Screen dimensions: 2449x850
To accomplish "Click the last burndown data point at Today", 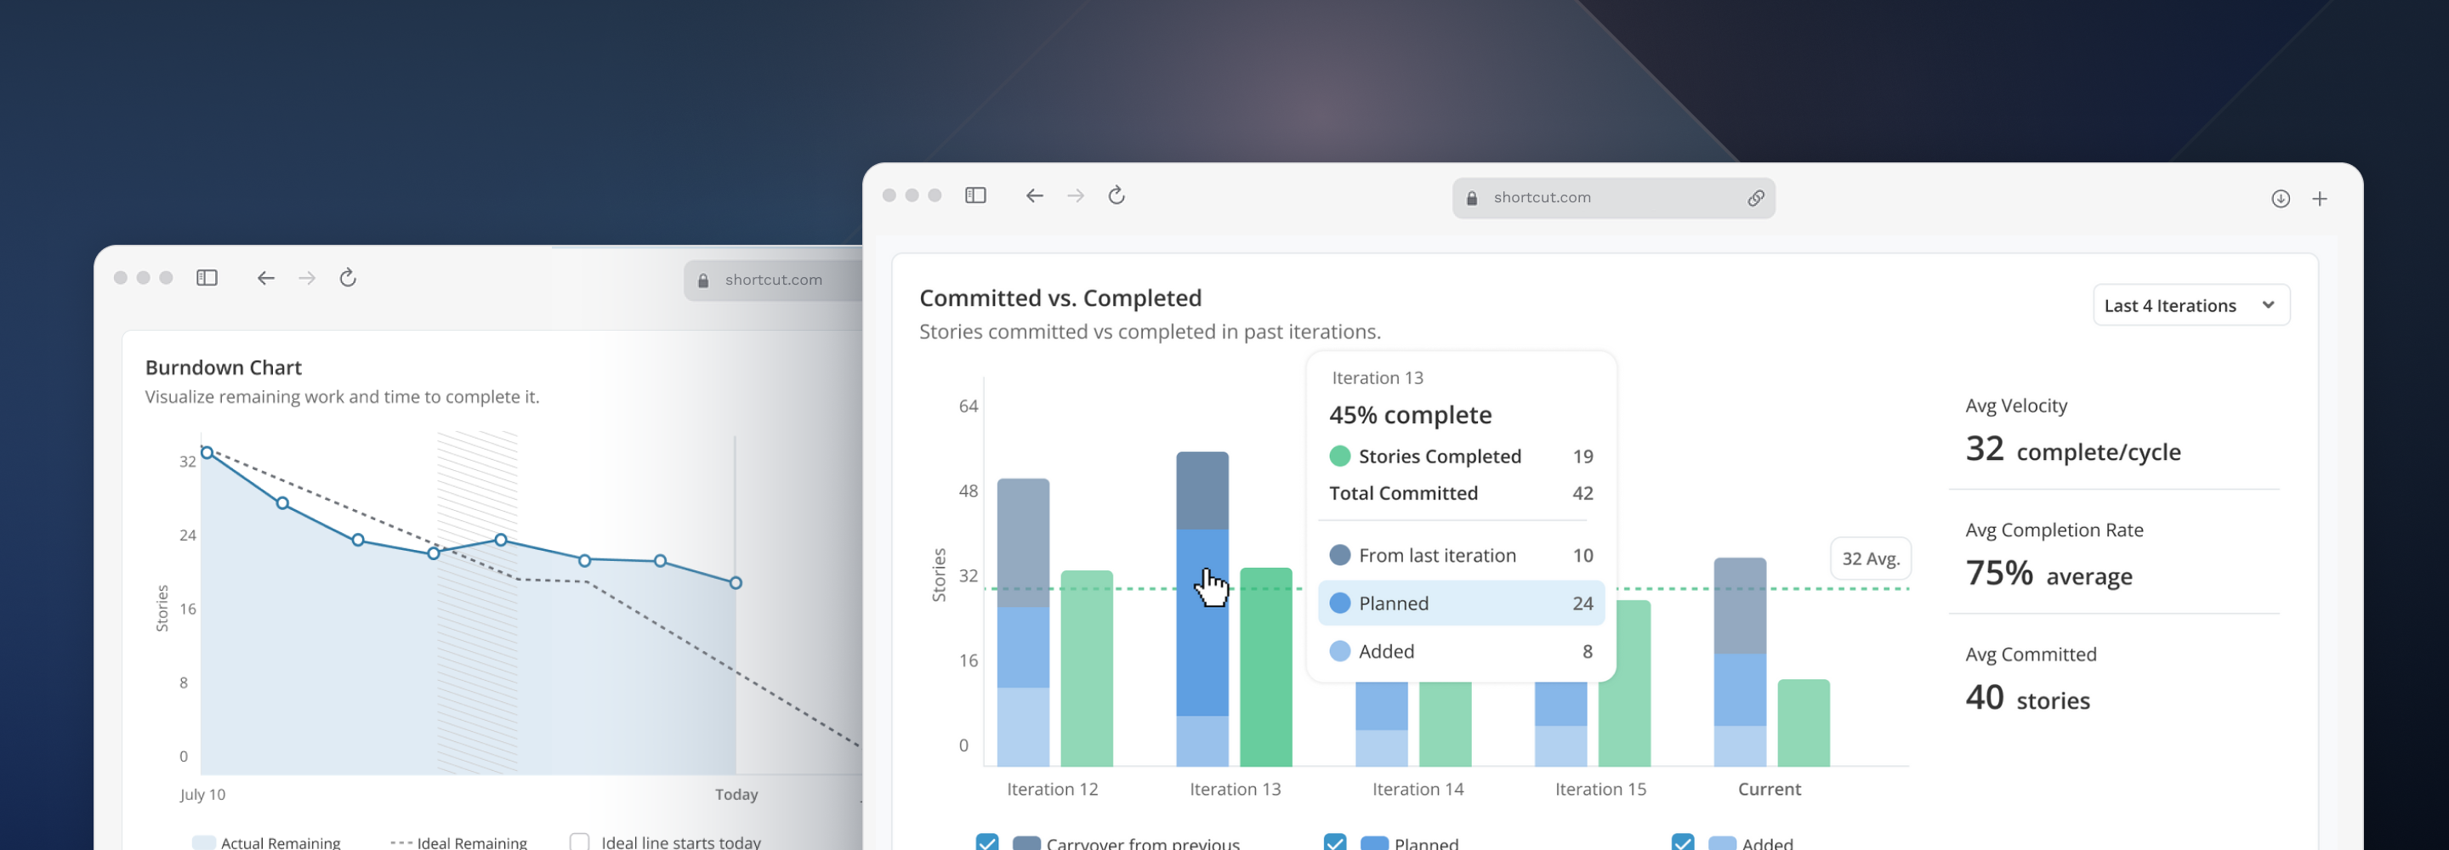I will pyautogui.click(x=736, y=583).
